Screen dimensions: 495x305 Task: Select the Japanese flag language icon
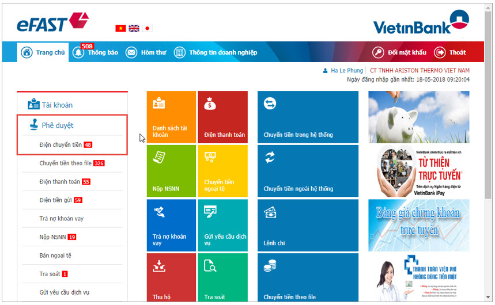147,28
